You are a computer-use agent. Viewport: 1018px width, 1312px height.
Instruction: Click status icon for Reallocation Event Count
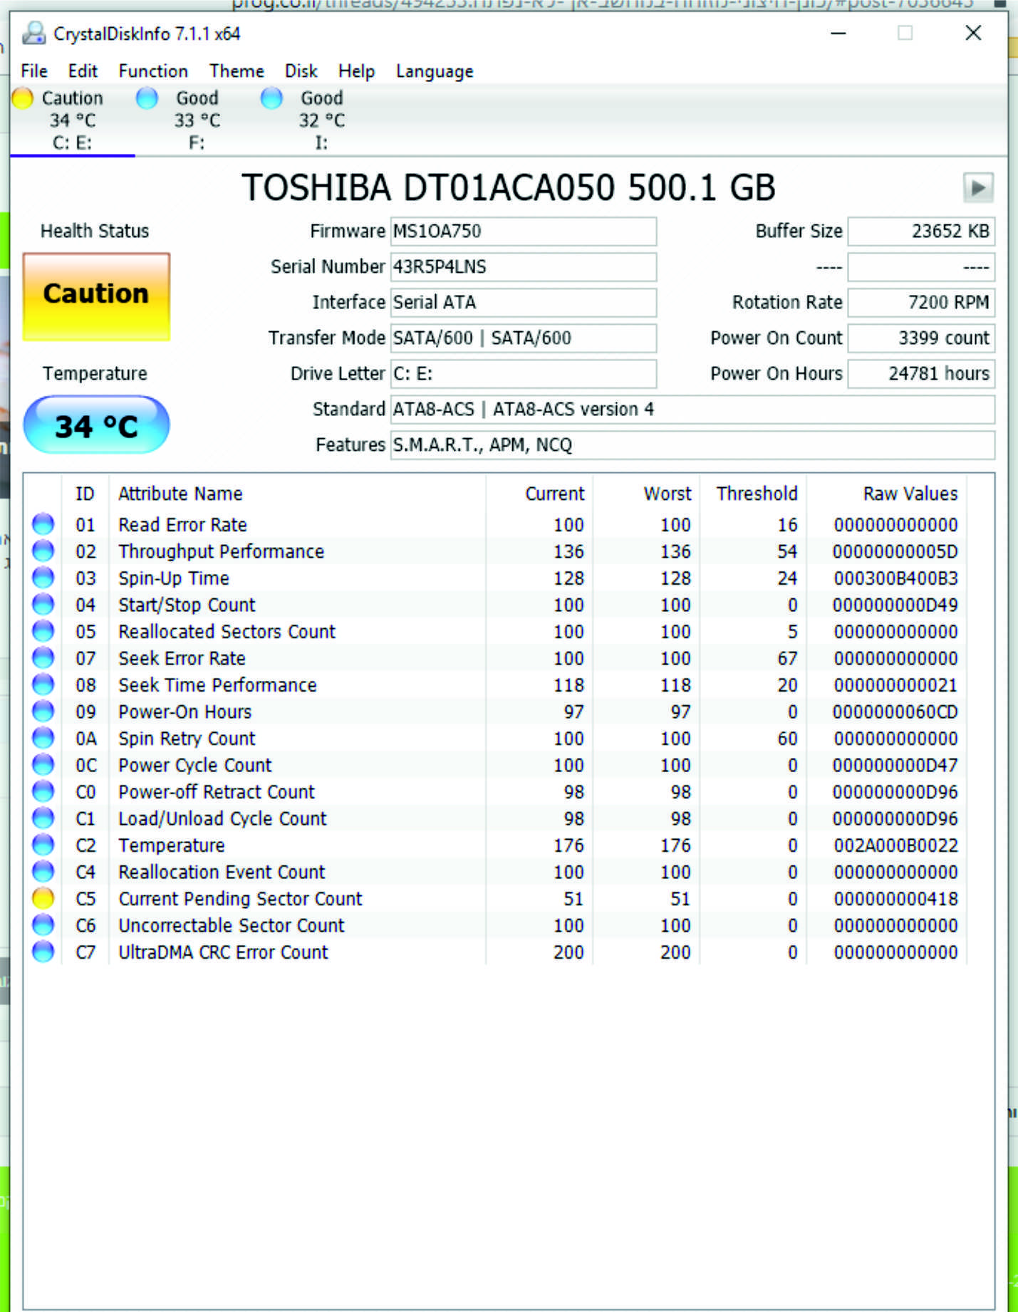[43, 871]
